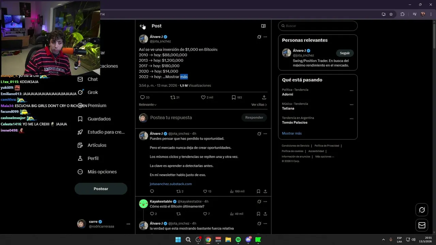436x245 pixels.
Task: Open three-dot menu on Kayakestable comment
Action: pos(265,201)
